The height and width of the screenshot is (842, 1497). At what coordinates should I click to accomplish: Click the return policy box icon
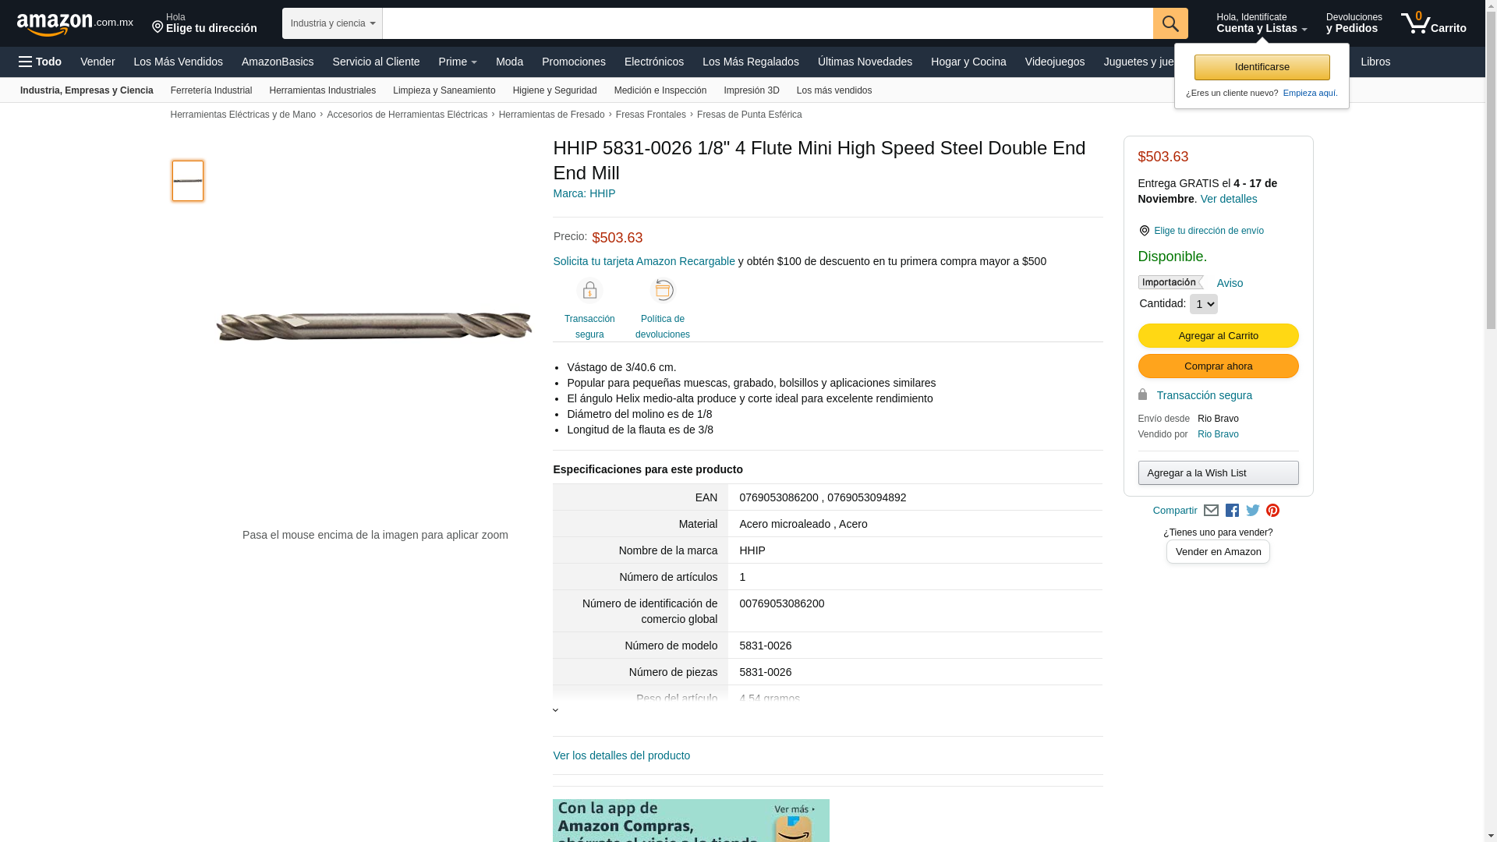[663, 290]
